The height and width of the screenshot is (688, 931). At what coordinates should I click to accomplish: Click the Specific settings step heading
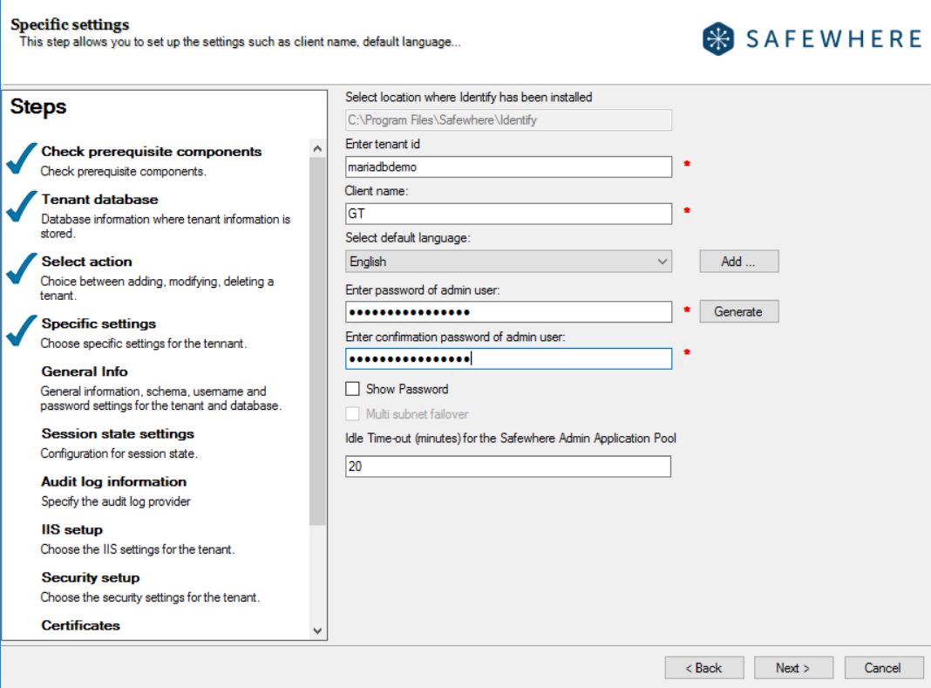tap(99, 324)
